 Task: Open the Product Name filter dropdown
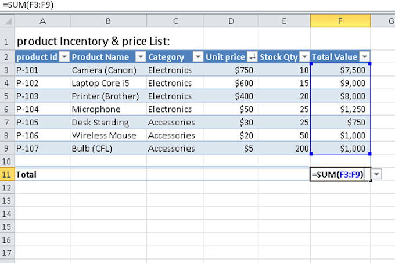[x=141, y=57]
